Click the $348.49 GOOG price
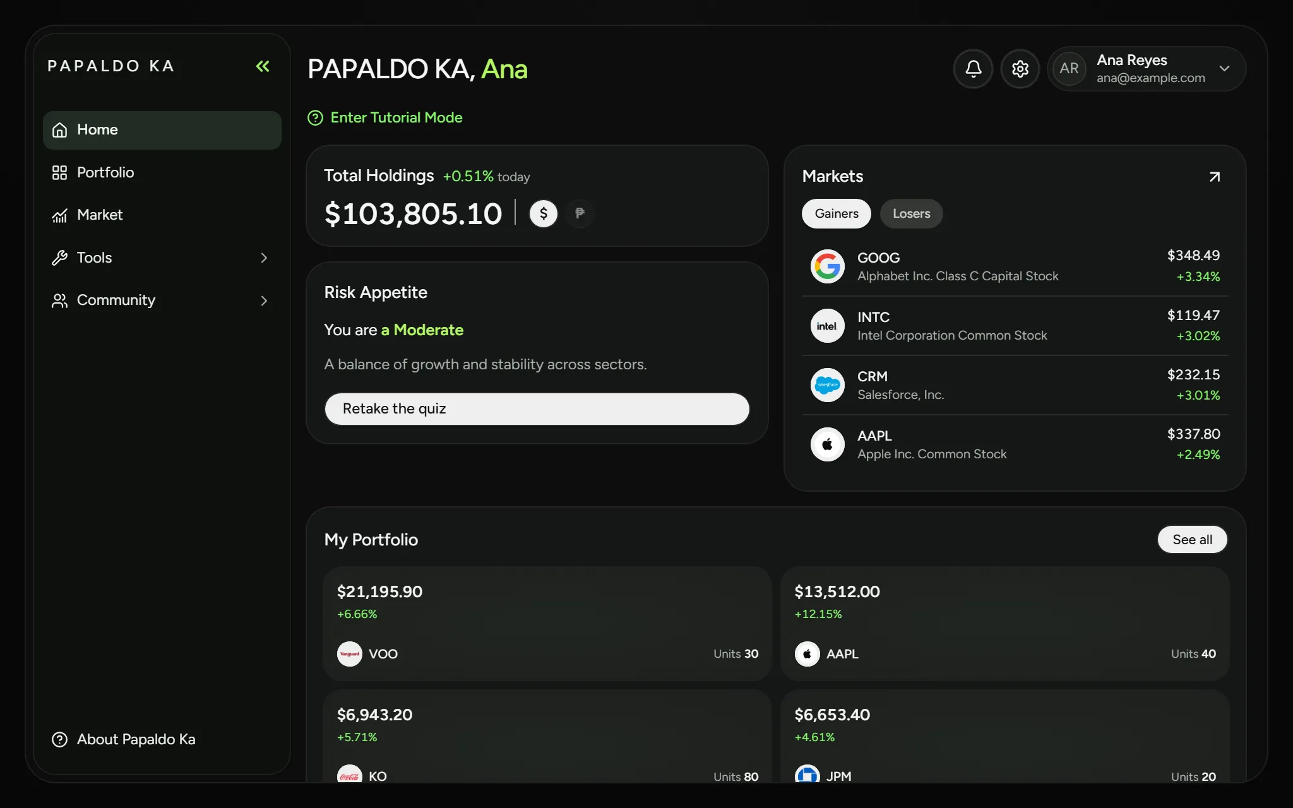Screen dimensions: 1293x808 1193,256
